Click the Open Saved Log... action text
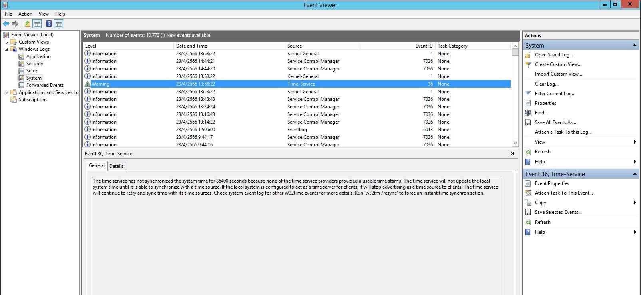This screenshot has height=295, width=641. (x=554, y=55)
